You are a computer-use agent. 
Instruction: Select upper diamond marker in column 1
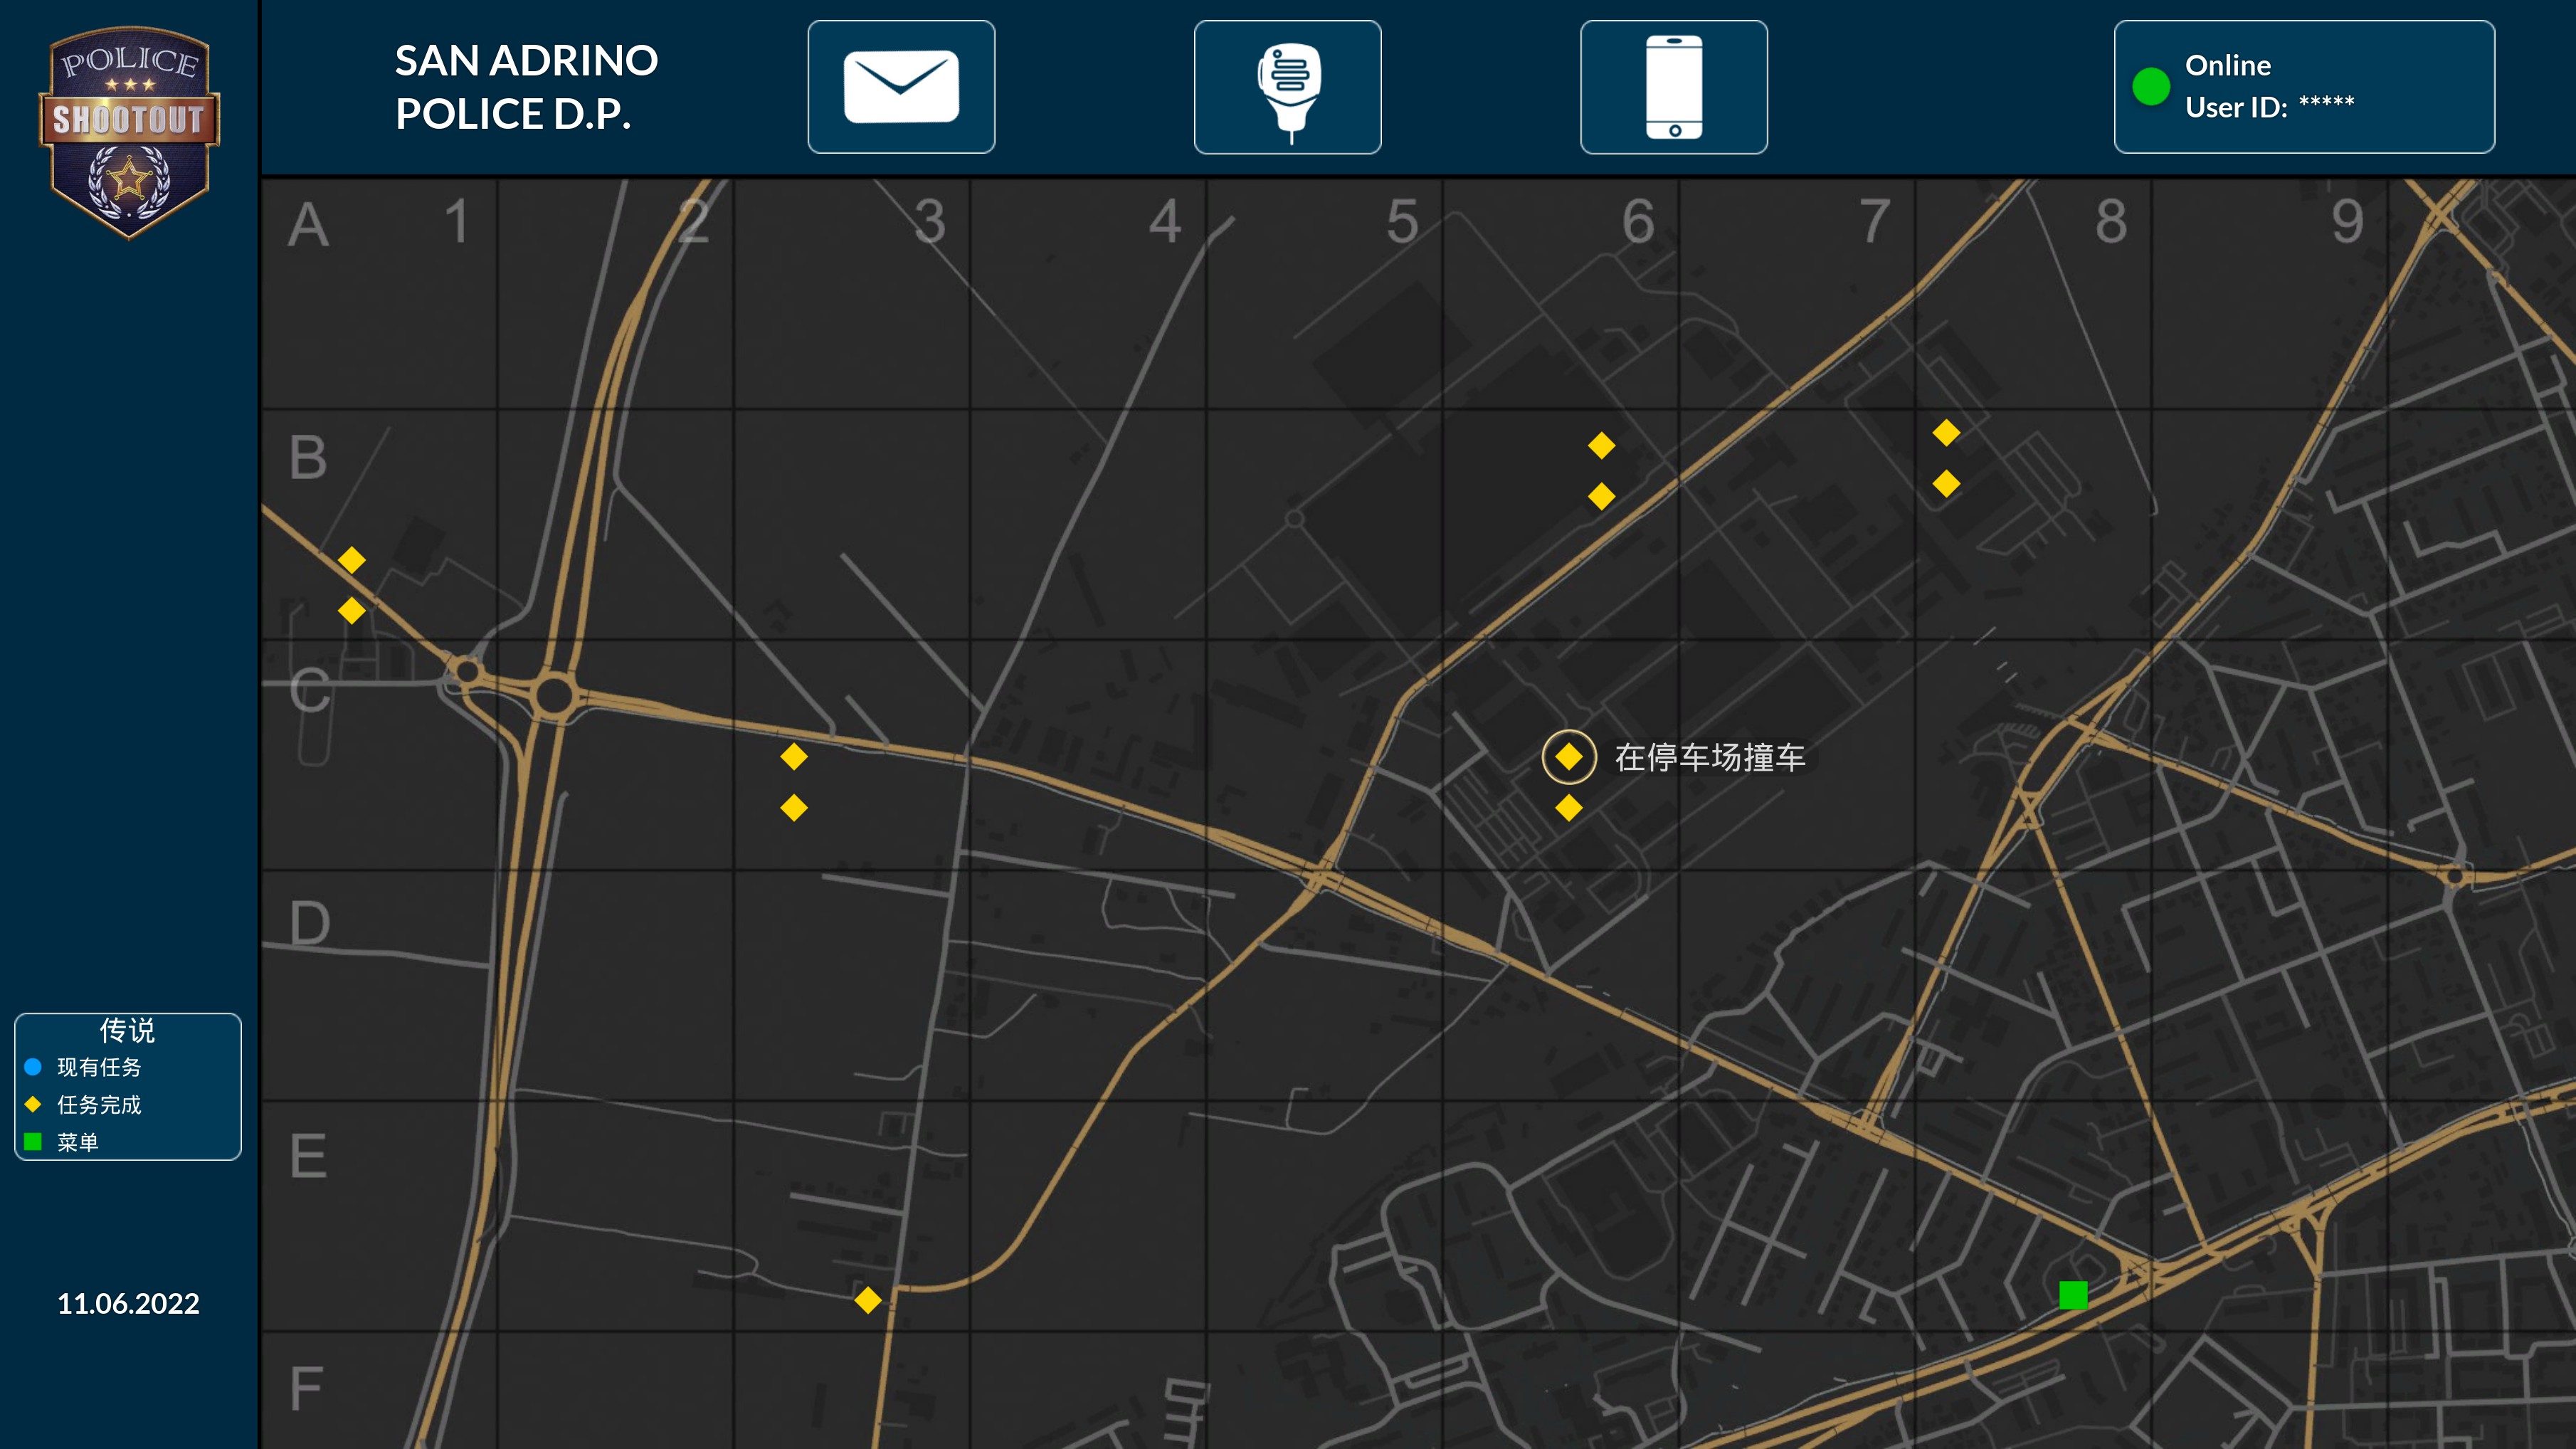pos(351,560)
